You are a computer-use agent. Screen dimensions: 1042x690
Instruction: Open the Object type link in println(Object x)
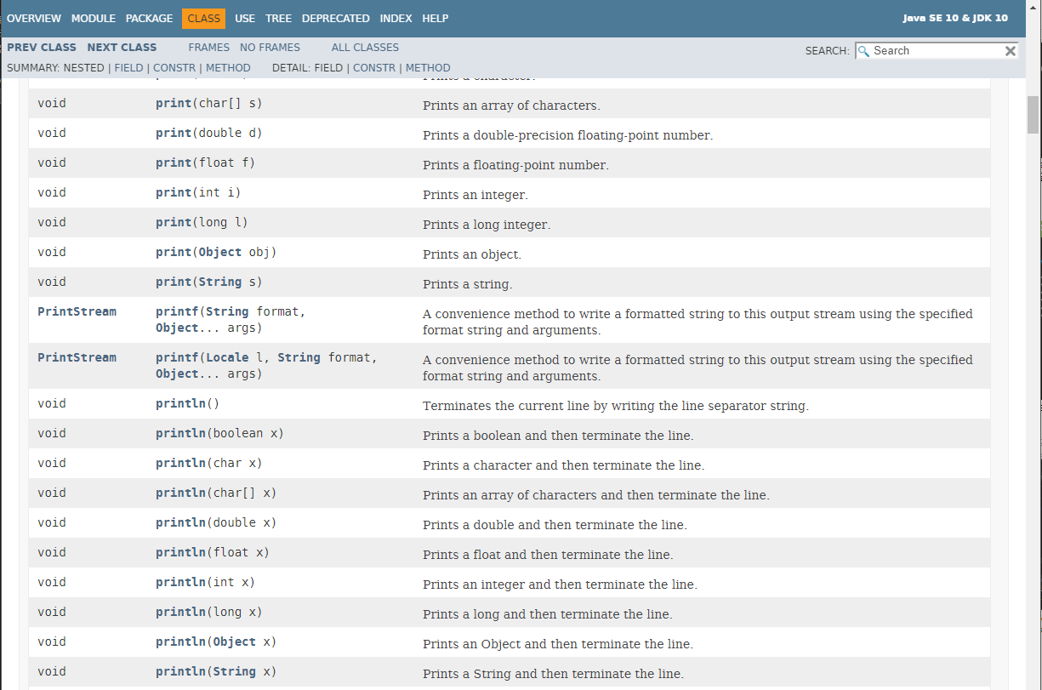coord(235,642)
